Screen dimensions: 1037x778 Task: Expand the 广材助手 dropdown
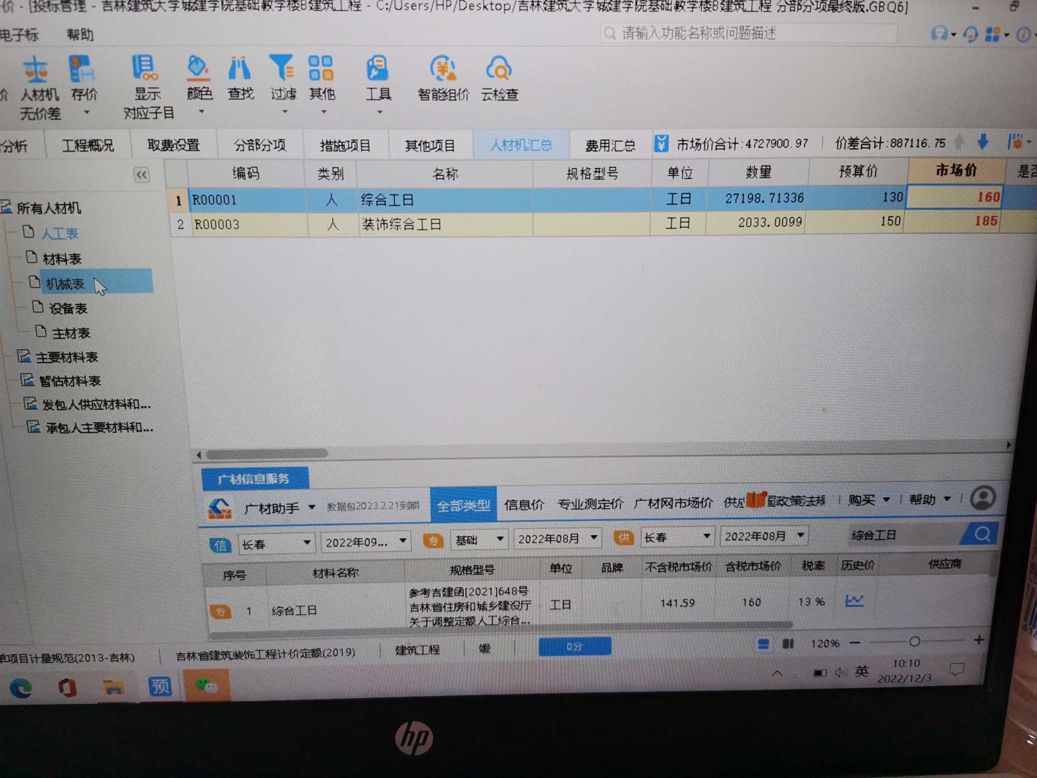312,507
